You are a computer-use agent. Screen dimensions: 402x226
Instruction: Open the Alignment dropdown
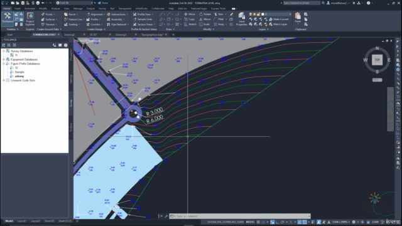(x=96, y=14)
